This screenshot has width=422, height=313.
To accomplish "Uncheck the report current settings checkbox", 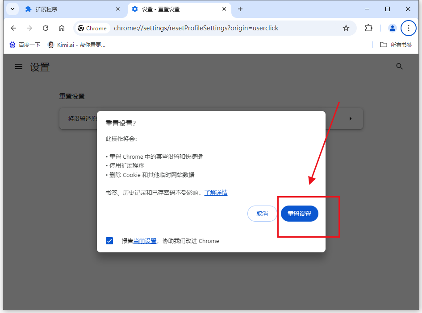I will (x=109, y=241).
